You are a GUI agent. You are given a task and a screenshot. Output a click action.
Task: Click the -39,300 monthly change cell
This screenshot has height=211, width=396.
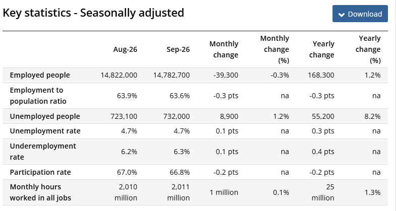point(226,75)
